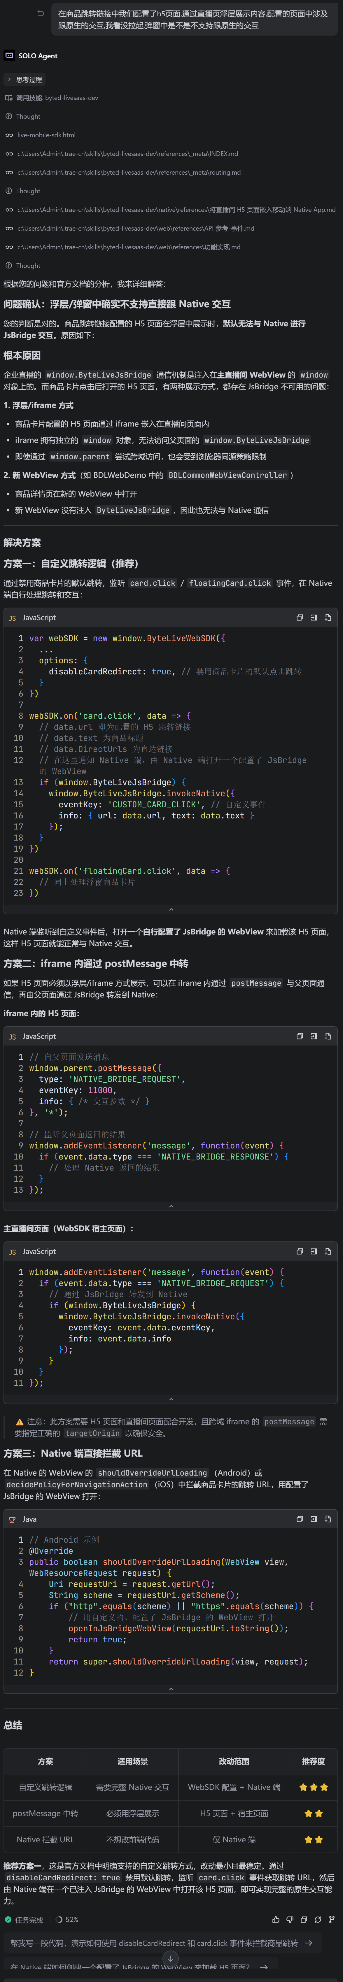This screenshot has height=1982, width=343.
Task: Click the 改动范围 column header
Action: (234, 1761)
